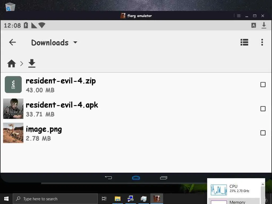The height and width of the screenshot is (204, 272).
Task: Go back with the arrow beside Downloads
Action: 12,42
